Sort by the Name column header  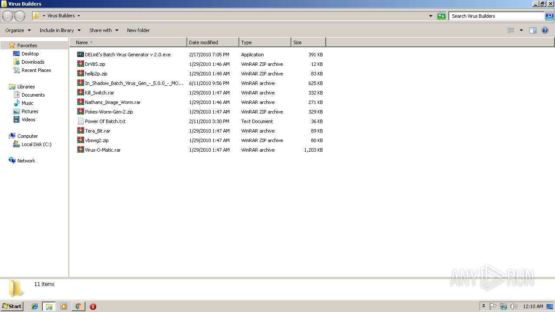(128, 42)
